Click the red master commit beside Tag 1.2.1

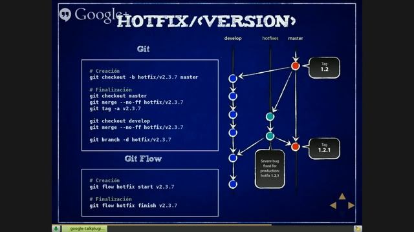(x=296, y=146)
